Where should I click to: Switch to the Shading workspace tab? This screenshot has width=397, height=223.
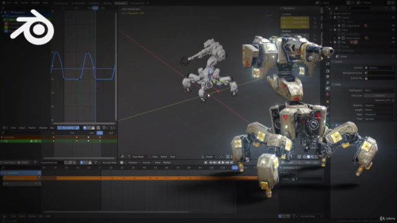point(107,3)
